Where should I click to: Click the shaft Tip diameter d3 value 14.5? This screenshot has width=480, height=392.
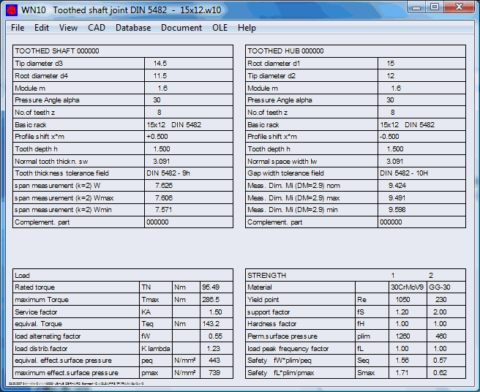[160, 64]
